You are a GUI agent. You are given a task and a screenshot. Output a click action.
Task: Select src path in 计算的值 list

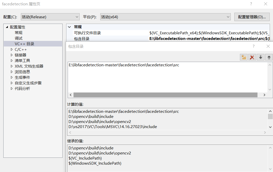(124, 111)
